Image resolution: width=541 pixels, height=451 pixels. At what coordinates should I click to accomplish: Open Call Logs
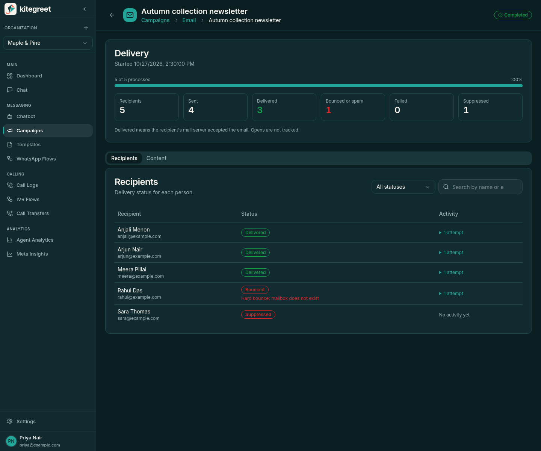coord(48,185)
